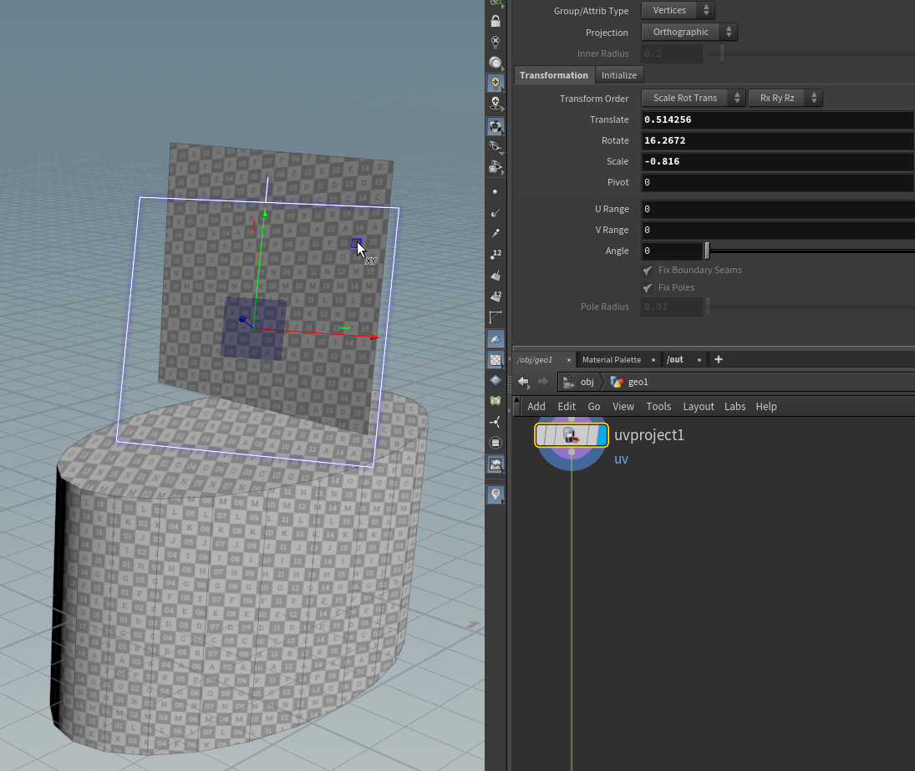Toggle the red-blue checker UV display icon
The width and height of the screenshot is (915, 771).
[496, 360]
